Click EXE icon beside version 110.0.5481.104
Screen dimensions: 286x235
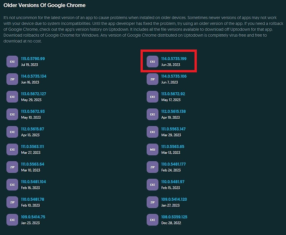12,185
